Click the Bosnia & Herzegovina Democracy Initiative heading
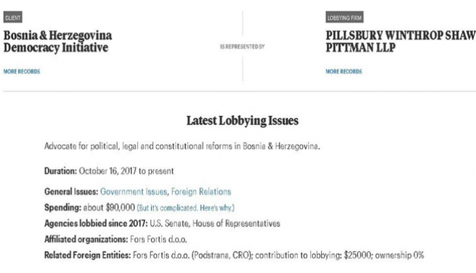 coord(58,41)
